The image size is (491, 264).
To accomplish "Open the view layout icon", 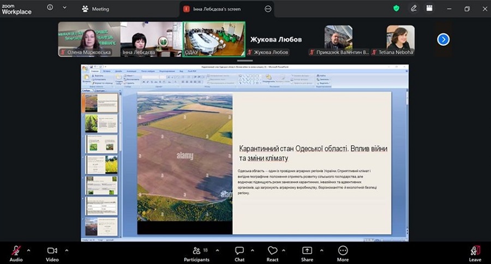I will tap(429, 8).
